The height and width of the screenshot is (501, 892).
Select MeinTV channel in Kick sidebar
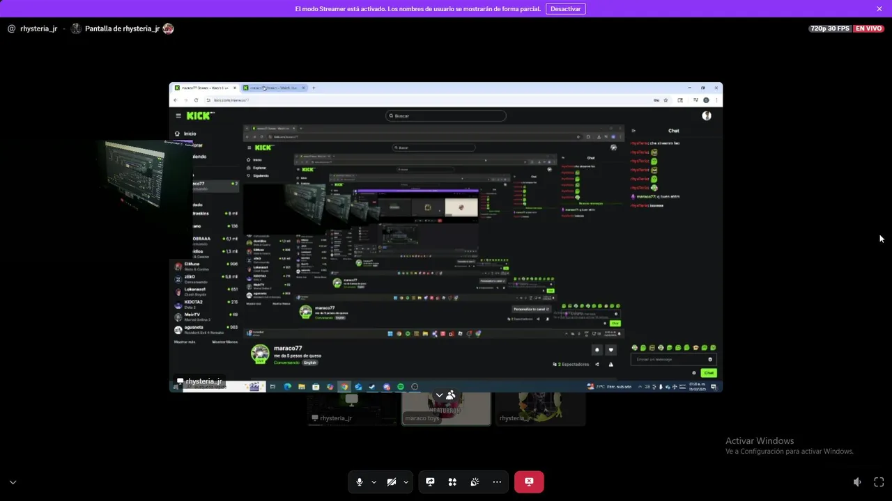point(206,317)
